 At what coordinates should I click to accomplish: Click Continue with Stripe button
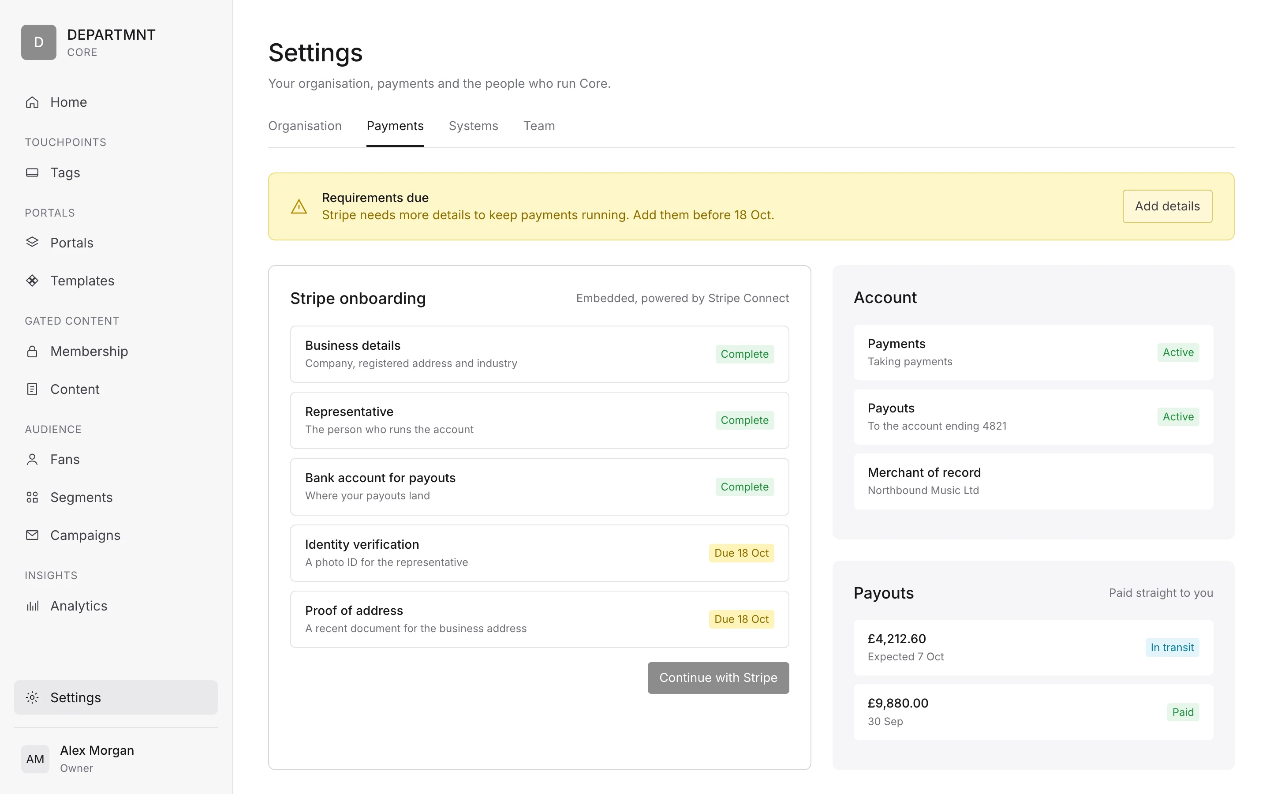pos(718,678)
